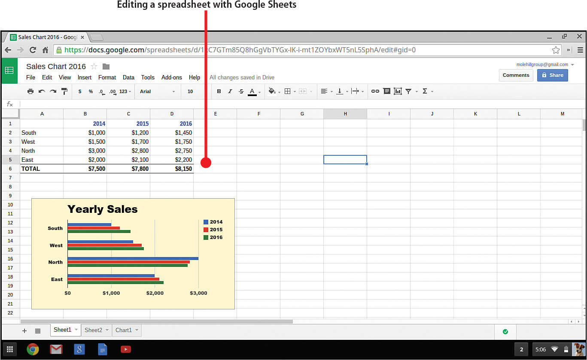
Task: Select the Paint format tool
Action: 64,91
